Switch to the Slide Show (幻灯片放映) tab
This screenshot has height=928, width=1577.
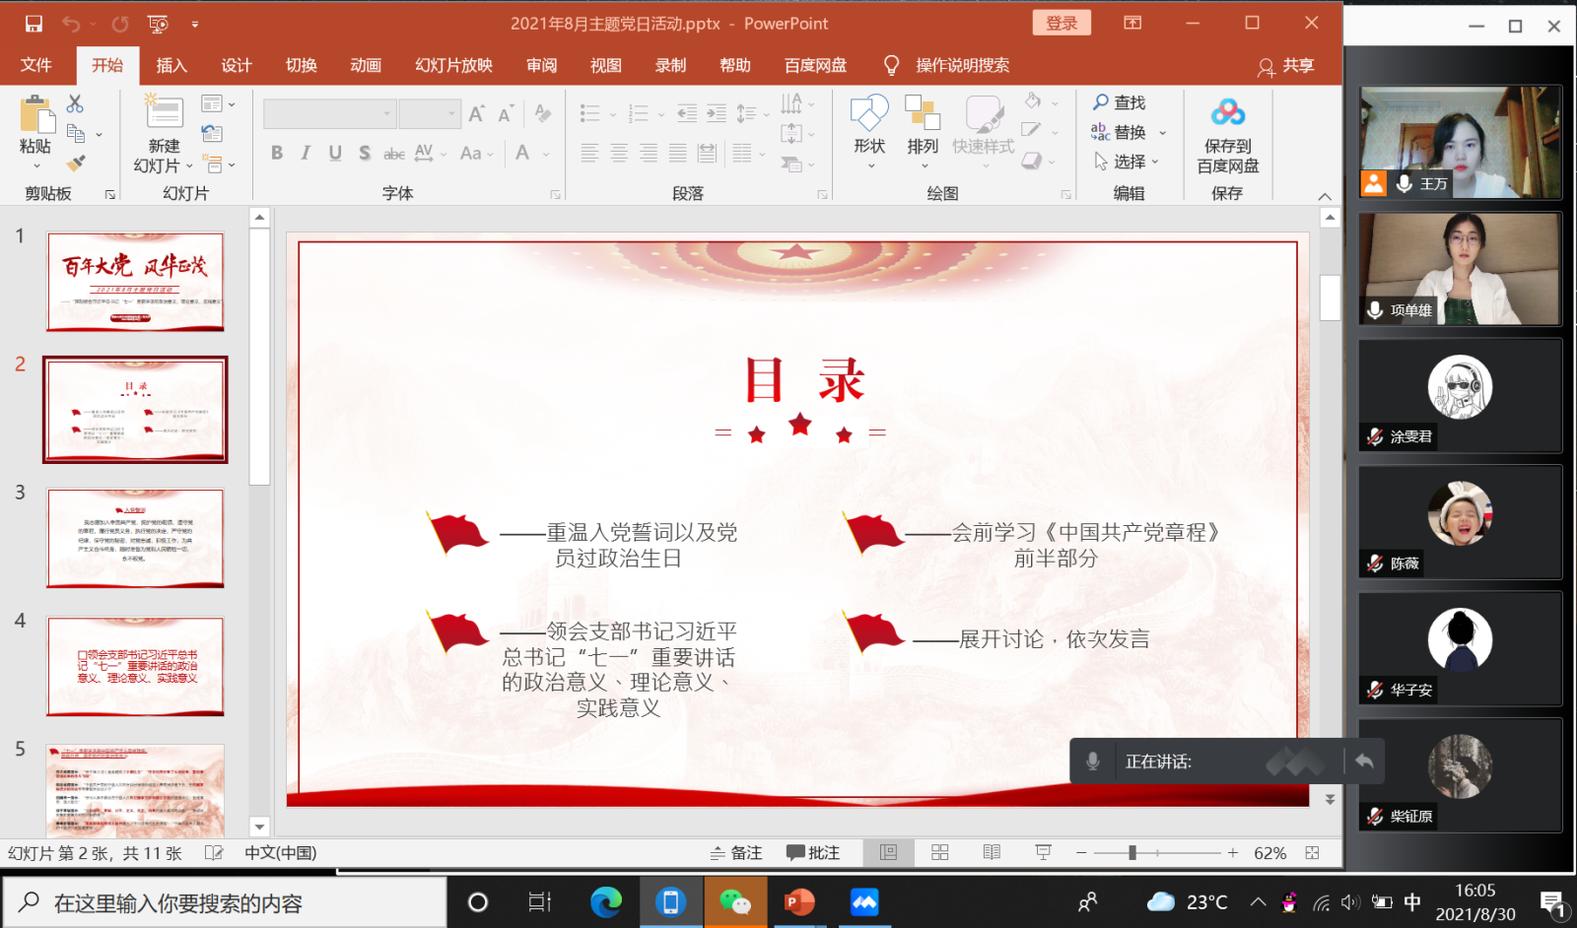[x=453, y=66]
